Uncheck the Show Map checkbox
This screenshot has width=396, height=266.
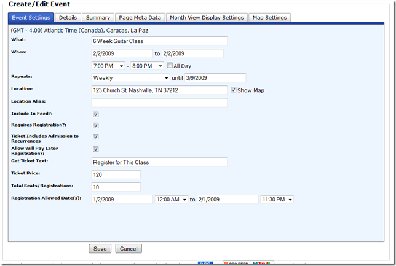tap(234, 90)
